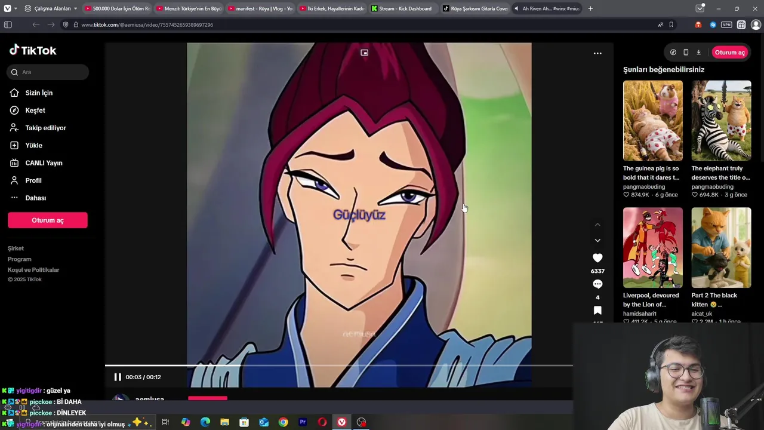
Task: Click hamidsahari1 username
Action: click(640, 314)
